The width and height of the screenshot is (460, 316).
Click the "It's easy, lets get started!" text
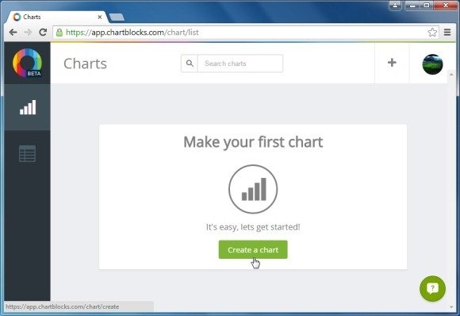coord(253,227)
